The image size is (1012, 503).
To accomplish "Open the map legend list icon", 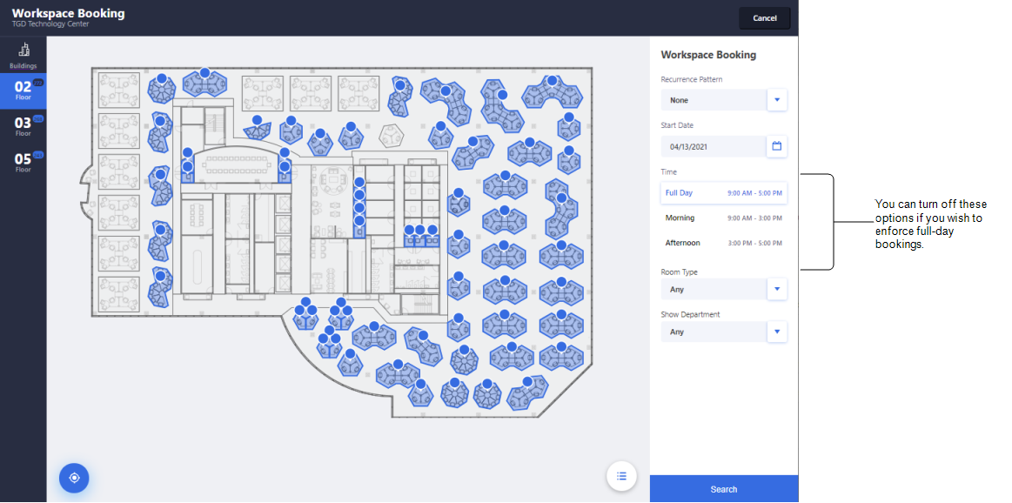I will 621,476.
